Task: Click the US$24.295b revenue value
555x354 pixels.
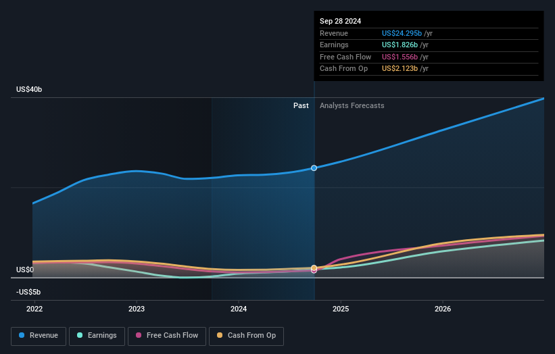Action: tap(402, 33)
